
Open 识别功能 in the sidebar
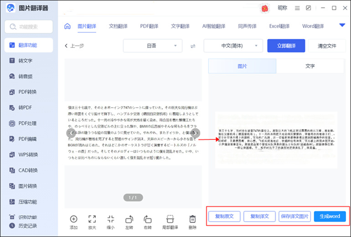23,217
